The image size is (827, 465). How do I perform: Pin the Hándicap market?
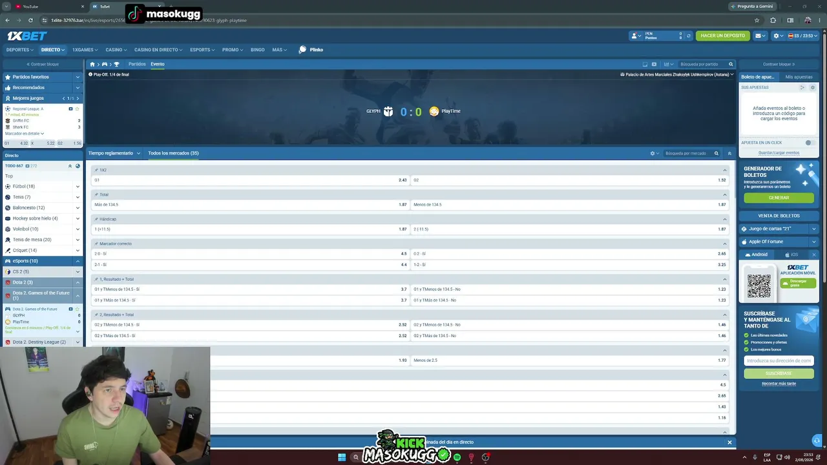(x=96, y=220)
